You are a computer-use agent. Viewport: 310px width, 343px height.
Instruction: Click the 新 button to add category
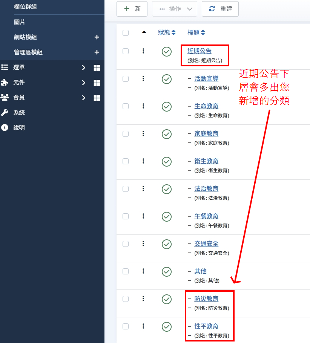click(132, 9)
